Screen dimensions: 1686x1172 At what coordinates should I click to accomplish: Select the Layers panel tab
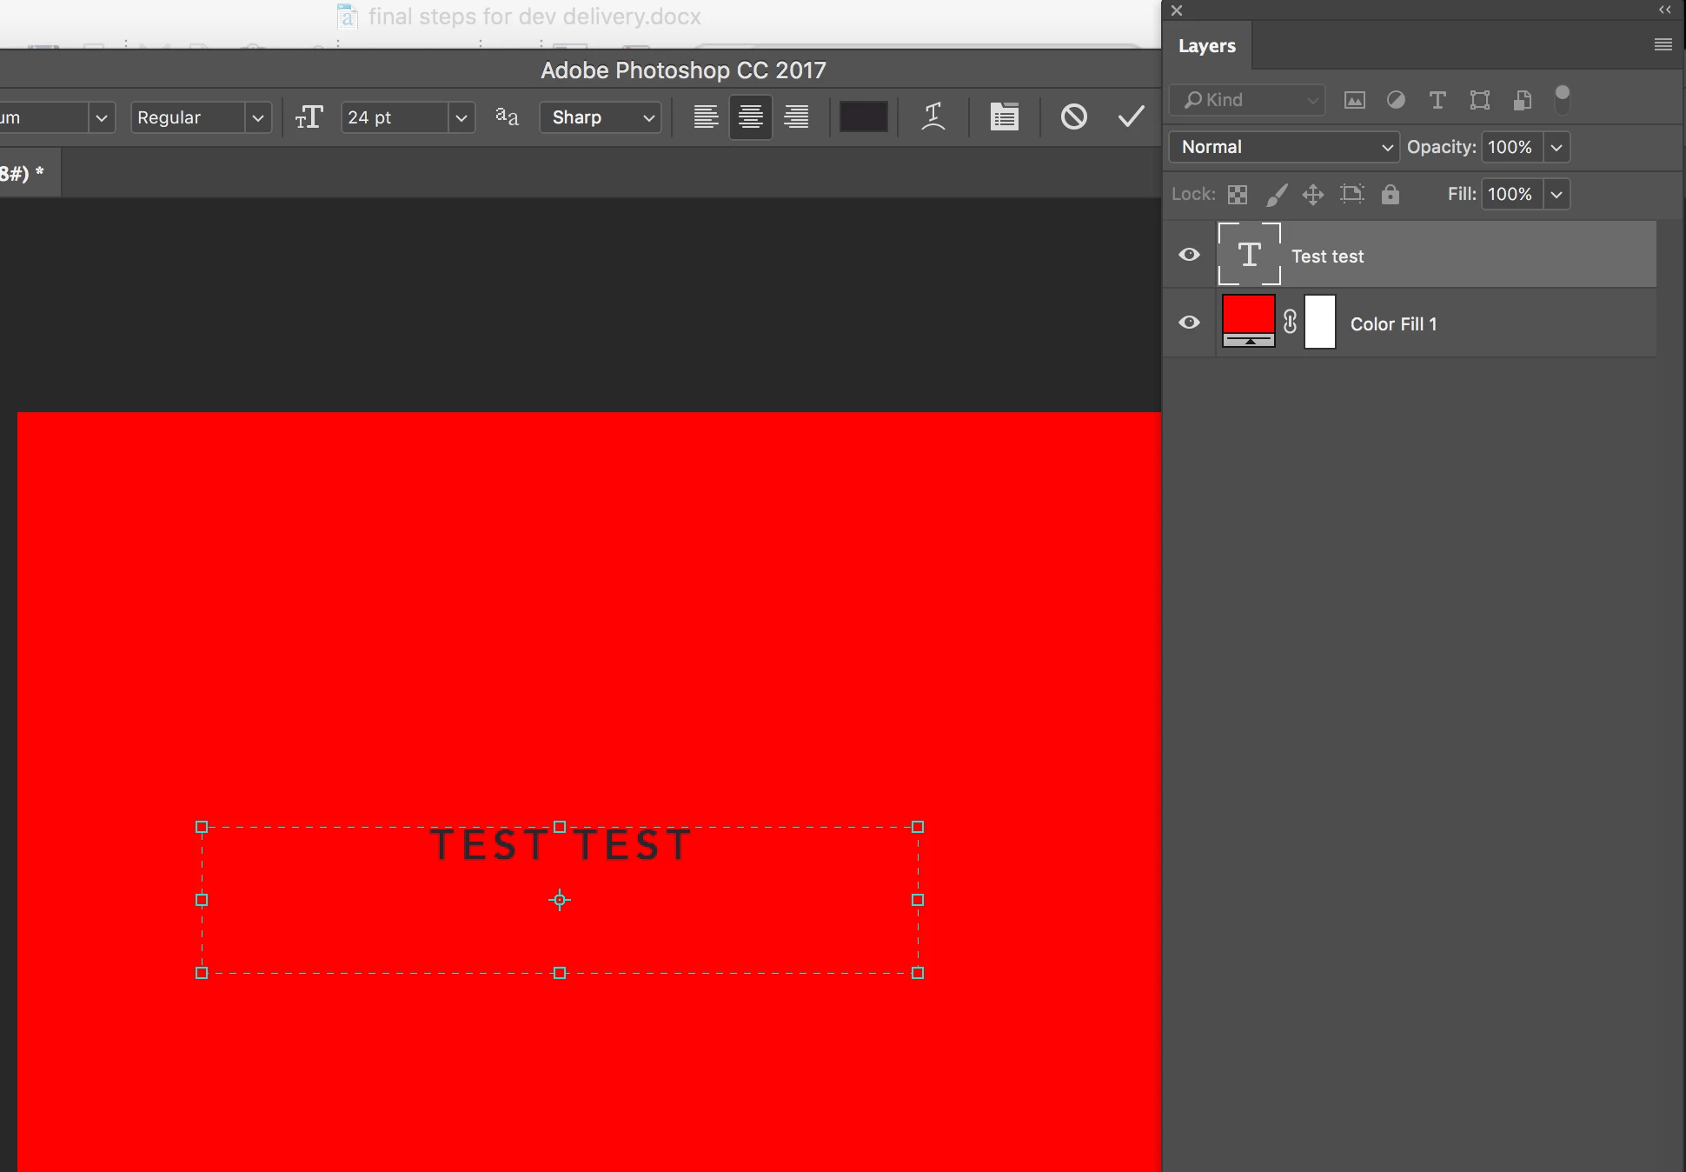click(x=1206, y=46)
